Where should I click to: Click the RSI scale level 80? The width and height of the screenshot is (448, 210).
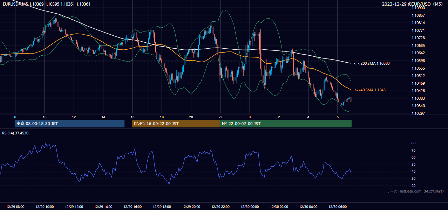click(414, 143)
